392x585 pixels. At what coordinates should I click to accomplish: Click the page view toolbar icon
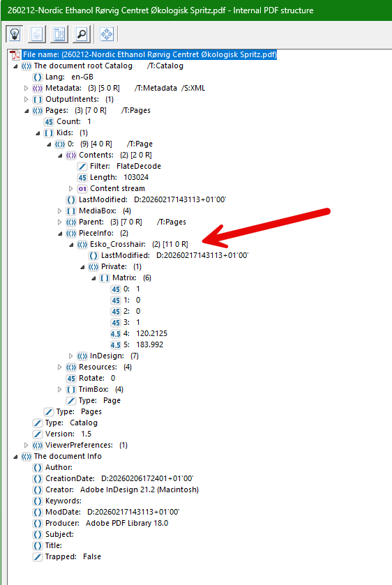coord(36,34)
